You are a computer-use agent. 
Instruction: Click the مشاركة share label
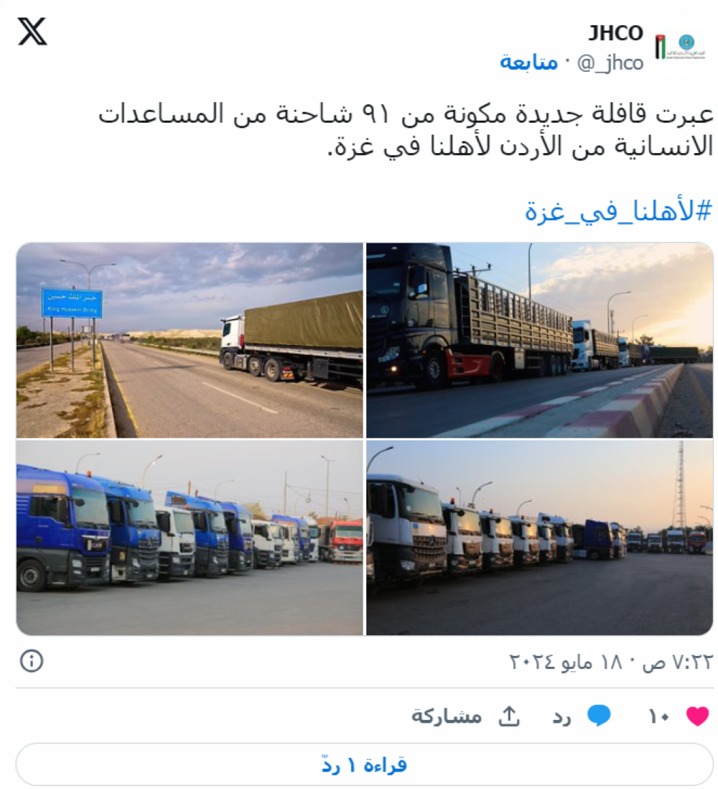coord(447,716)
